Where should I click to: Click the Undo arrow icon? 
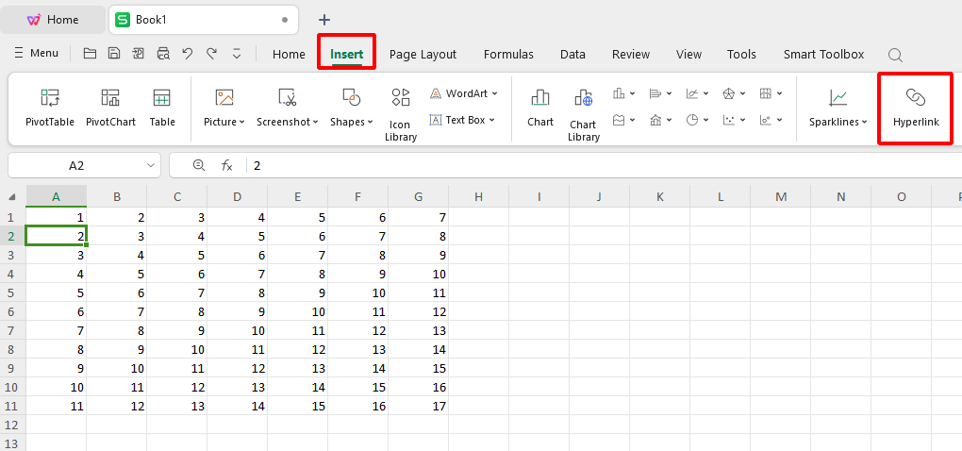(x=188, y=54)
